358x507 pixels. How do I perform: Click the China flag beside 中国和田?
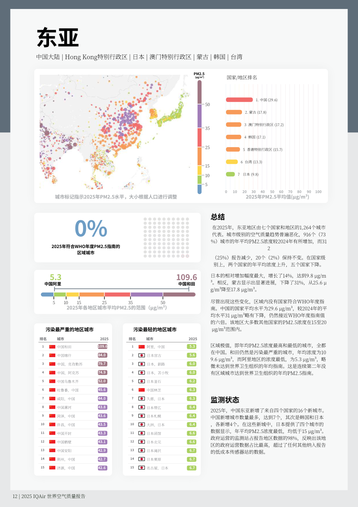[x=52, y=347]
